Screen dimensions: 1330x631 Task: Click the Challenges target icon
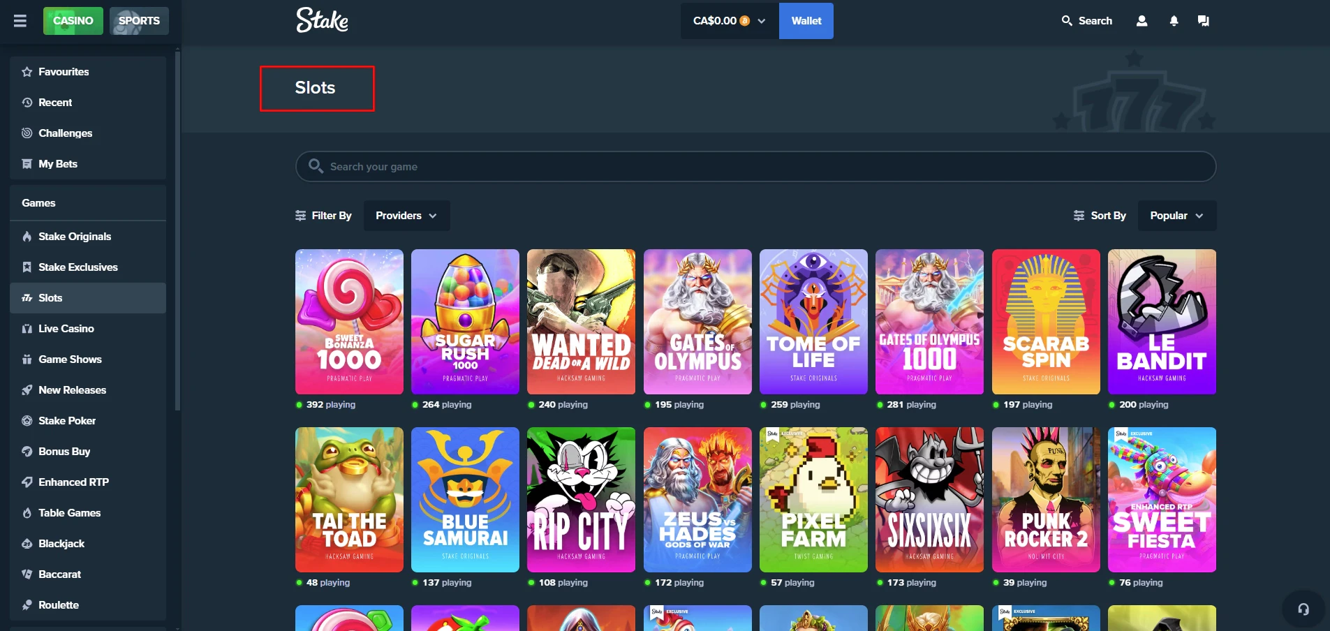[27, 133]
